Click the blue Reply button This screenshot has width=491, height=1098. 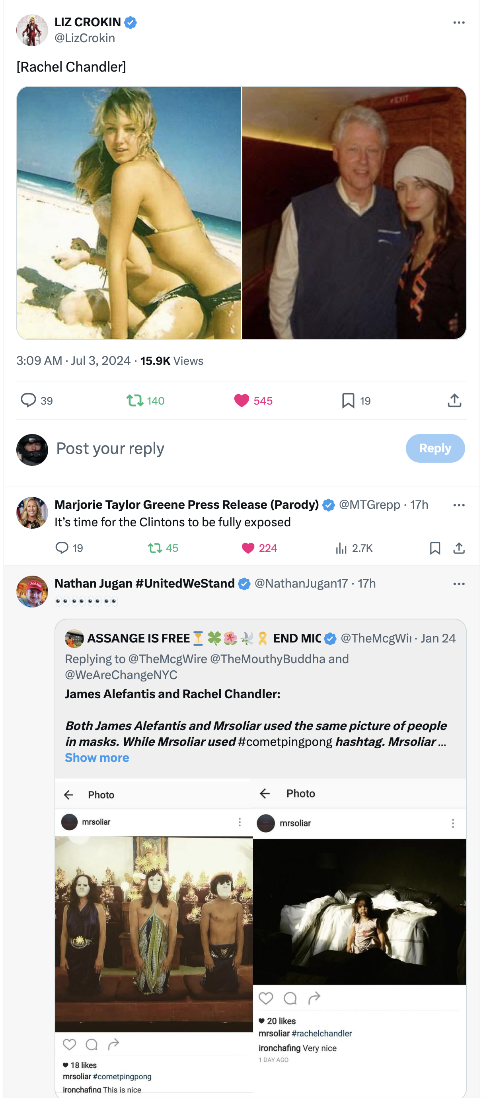pos(435,448)
